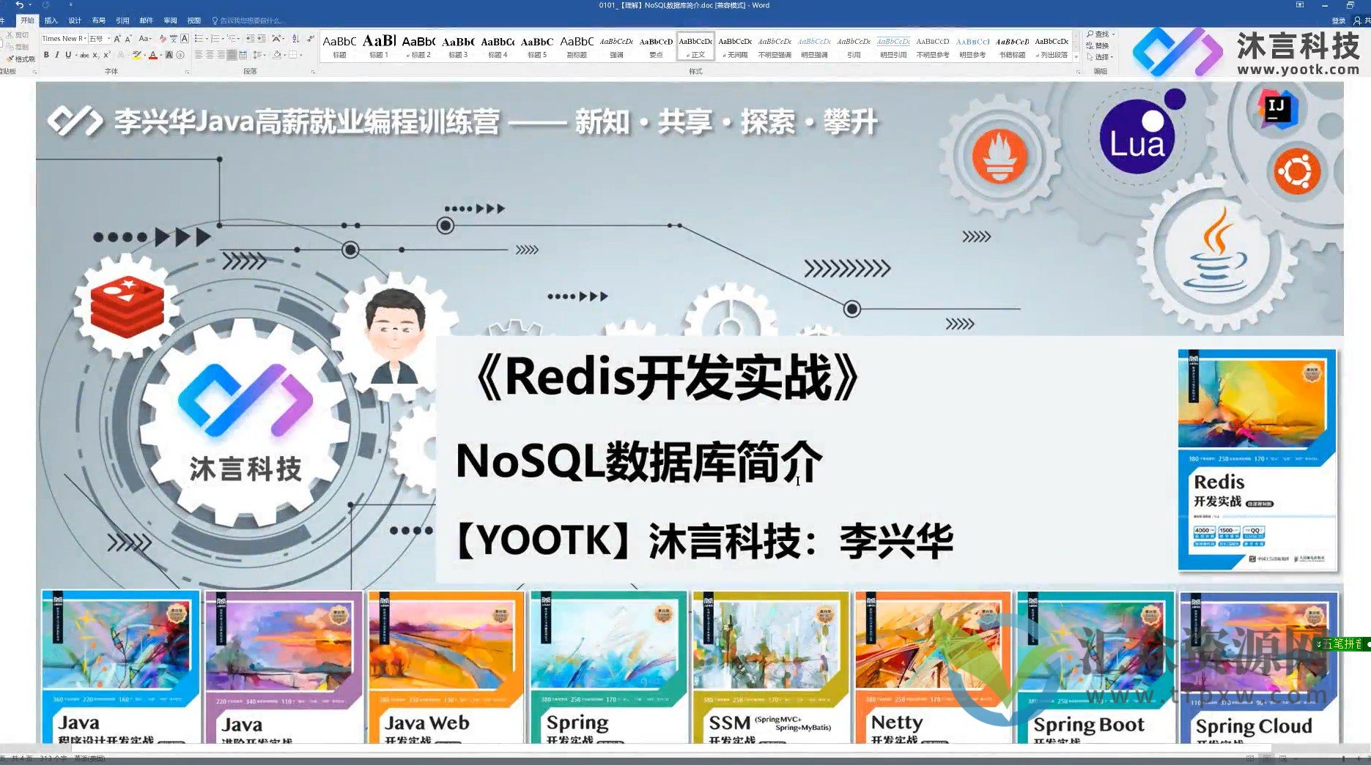1371x765 pixels.
Task: Click the Undo icon in the title bar
Action: pyautogui.click(x=20, y=5)
